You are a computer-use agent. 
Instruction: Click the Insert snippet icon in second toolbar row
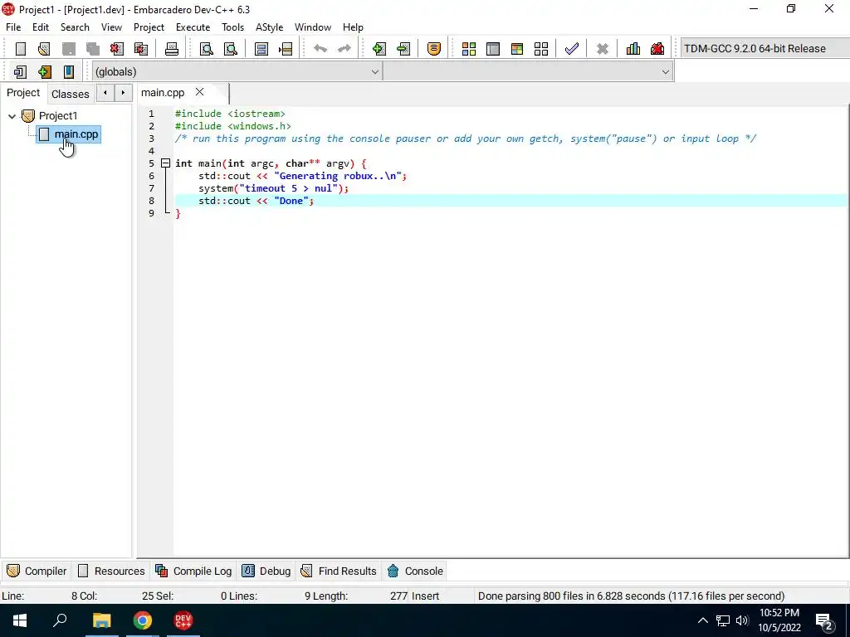(21, 71)
